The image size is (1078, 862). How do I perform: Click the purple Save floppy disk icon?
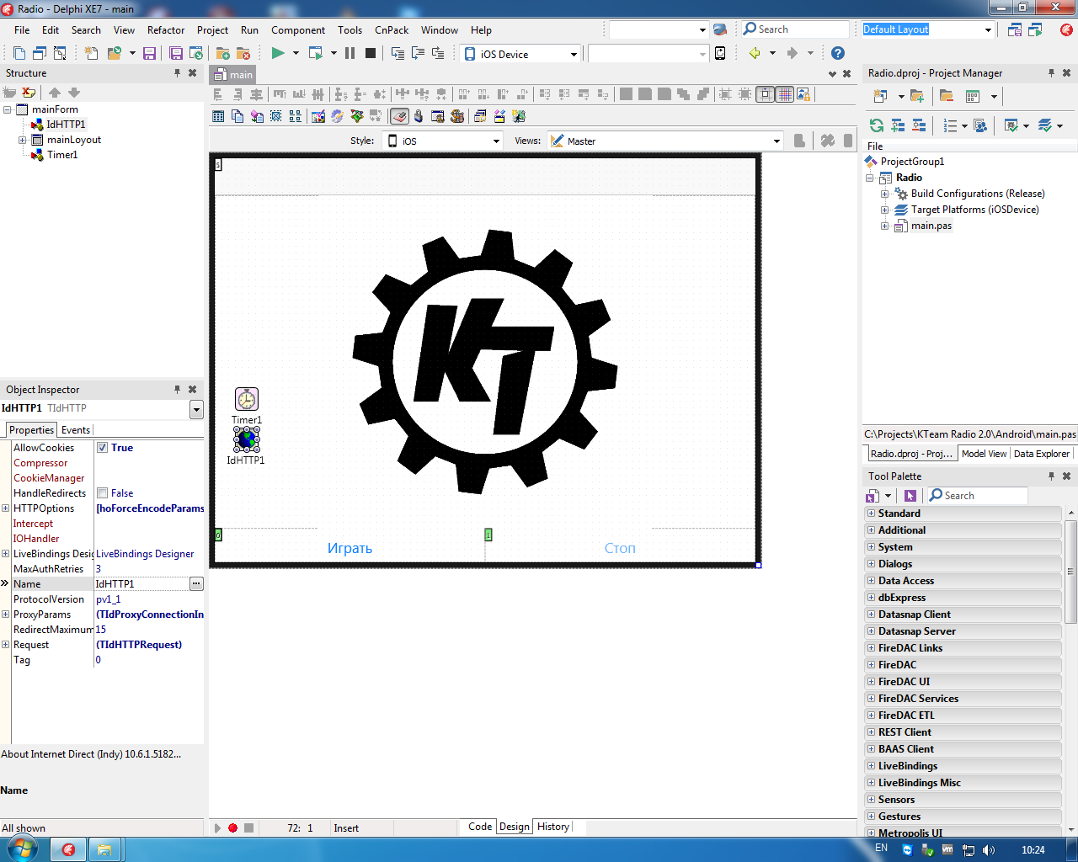click(x=149, y=53)
